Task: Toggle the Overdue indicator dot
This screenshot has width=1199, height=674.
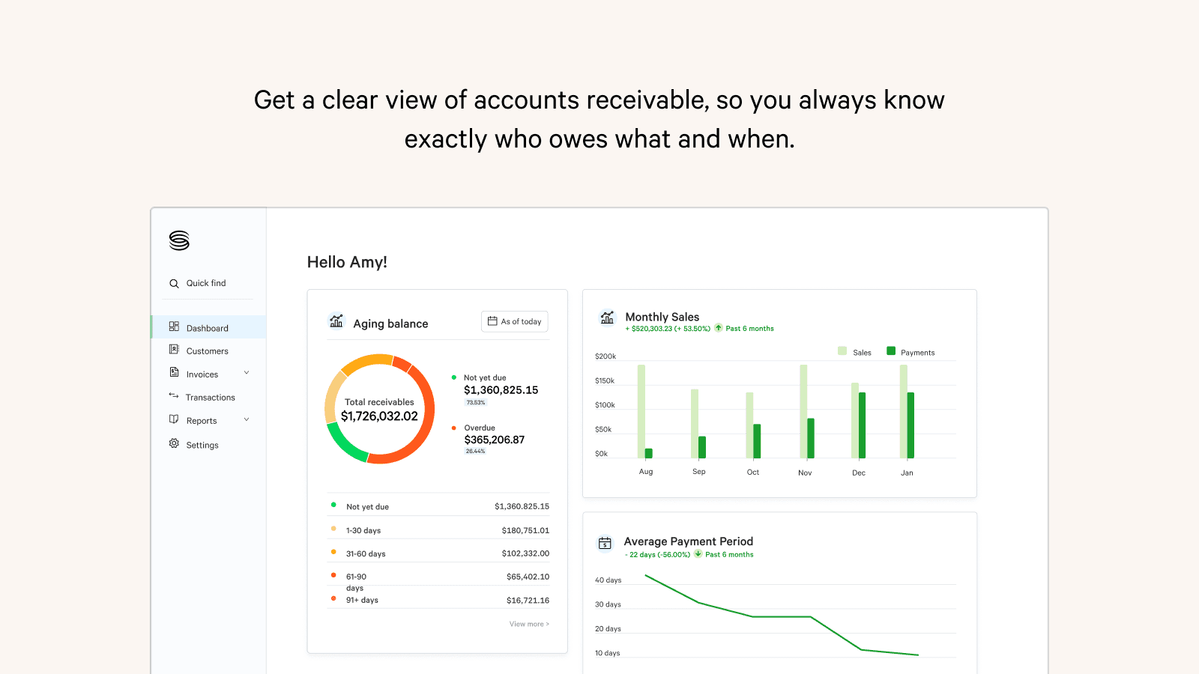Action: point(454,428)
